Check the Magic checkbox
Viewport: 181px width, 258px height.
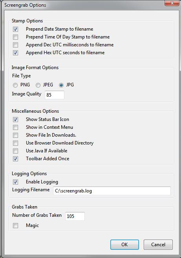tap(15, 225)
